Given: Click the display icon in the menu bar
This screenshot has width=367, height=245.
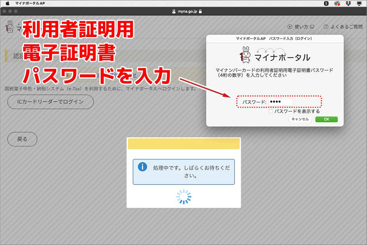Looking at the screenshot, I should (x=360, y=4).
